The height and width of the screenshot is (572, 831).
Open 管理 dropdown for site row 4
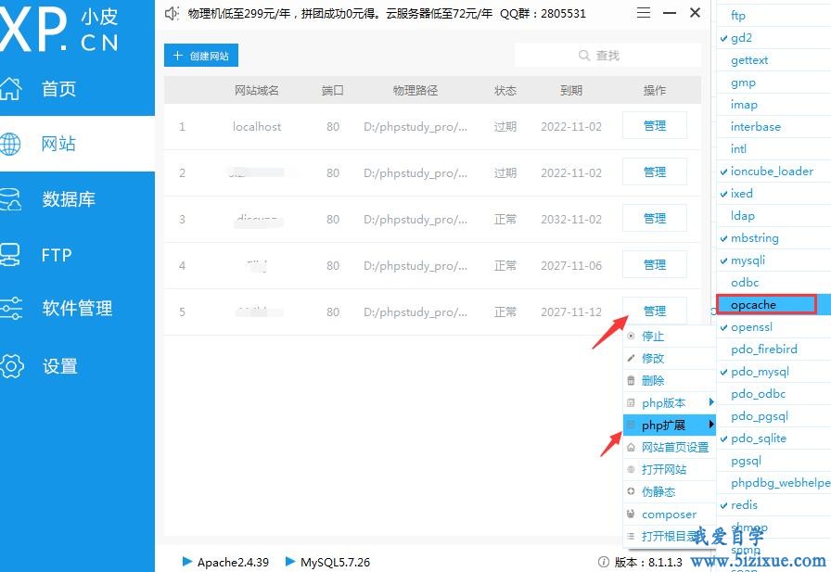click(655, 264)
